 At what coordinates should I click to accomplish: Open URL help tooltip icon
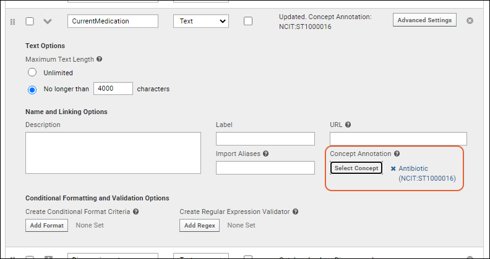348,125
